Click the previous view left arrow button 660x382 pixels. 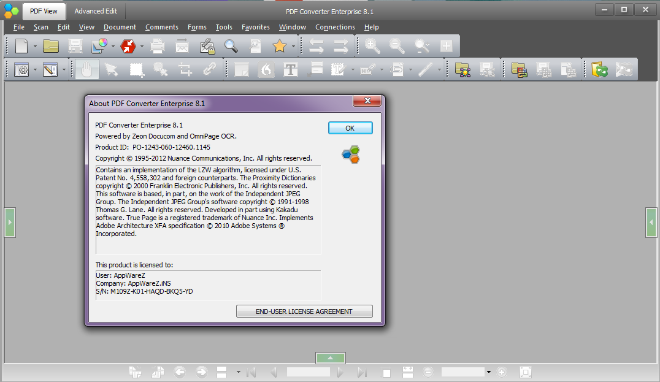[180, 372]
